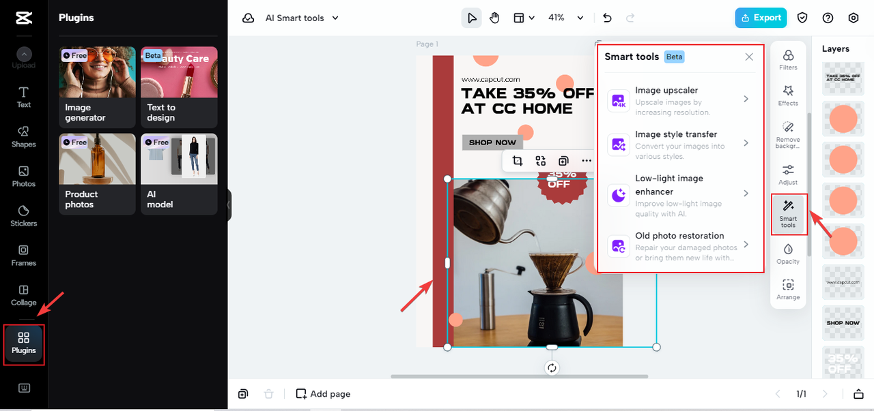Click the delete page trash icon
Viewport: 874px width, 411px height.
269,394
